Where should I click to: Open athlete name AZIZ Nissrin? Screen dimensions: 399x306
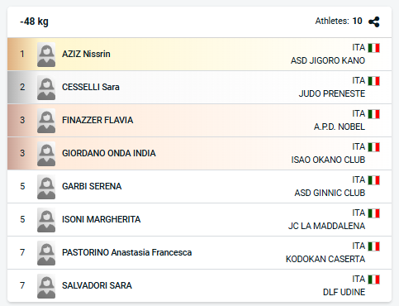point(86,54)
